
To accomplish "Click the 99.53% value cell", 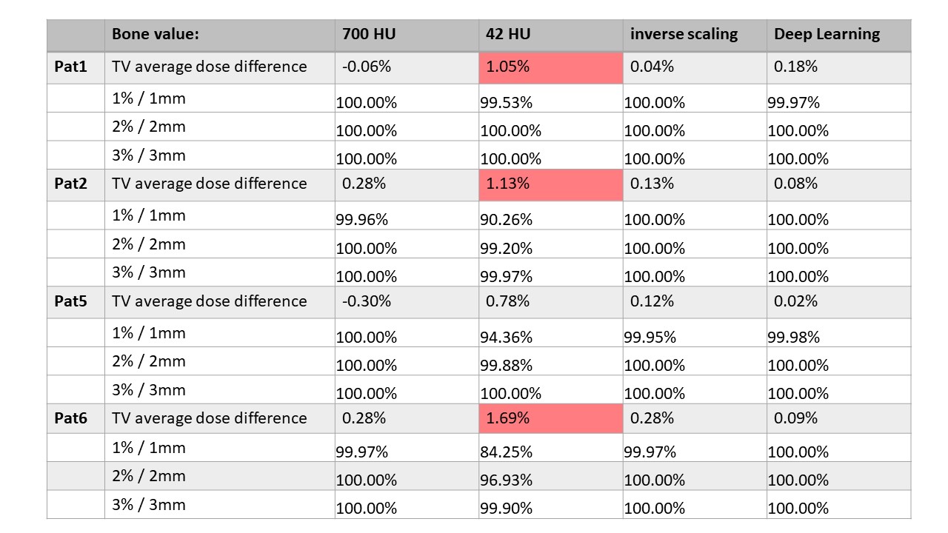I will coord(506,103).
